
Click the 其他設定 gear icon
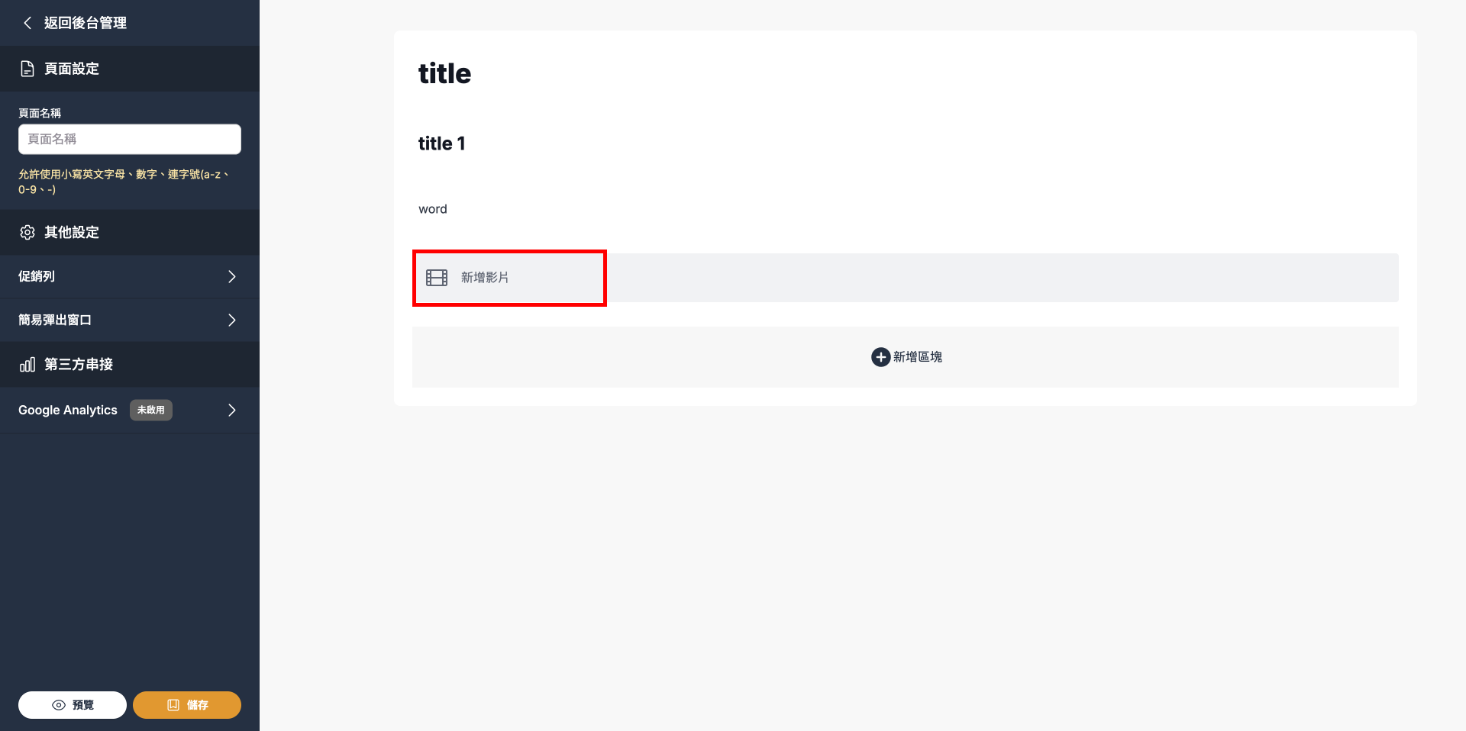(x=27, y=233)
